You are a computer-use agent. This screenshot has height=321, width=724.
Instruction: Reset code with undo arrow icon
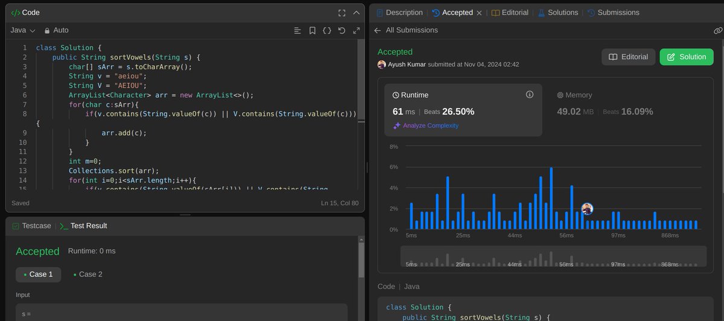[x=341, y=30]
